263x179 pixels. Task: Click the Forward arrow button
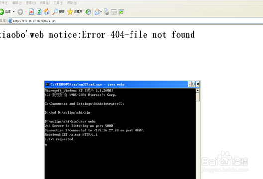20,12
